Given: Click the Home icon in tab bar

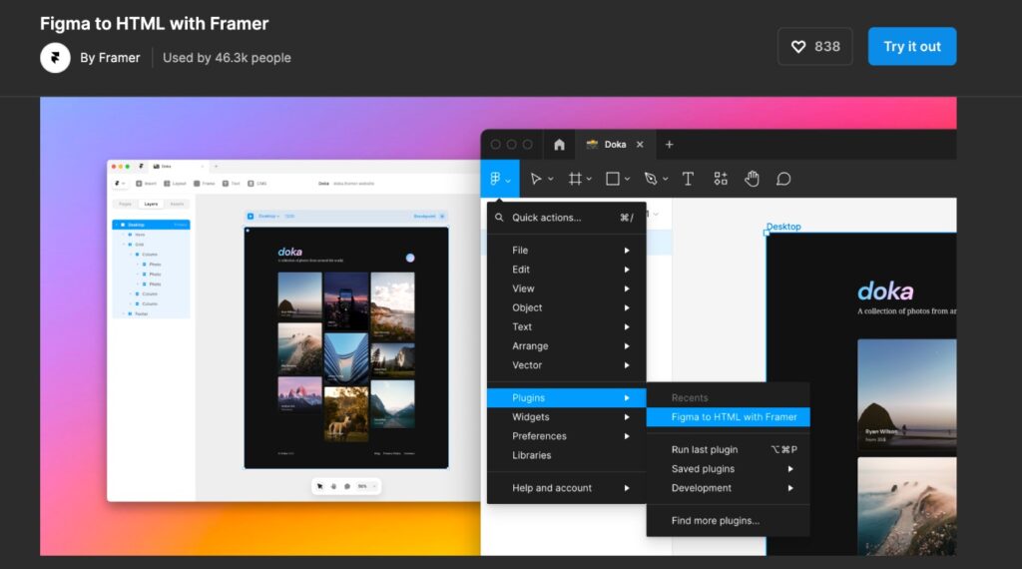Looking at the screenshot, I should (x=559, y=145).
